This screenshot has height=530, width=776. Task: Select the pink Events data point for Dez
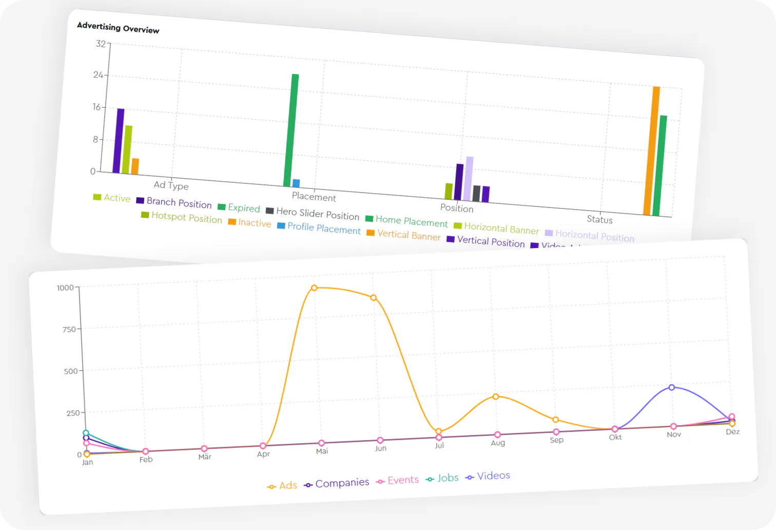click(x=732, y=417)
